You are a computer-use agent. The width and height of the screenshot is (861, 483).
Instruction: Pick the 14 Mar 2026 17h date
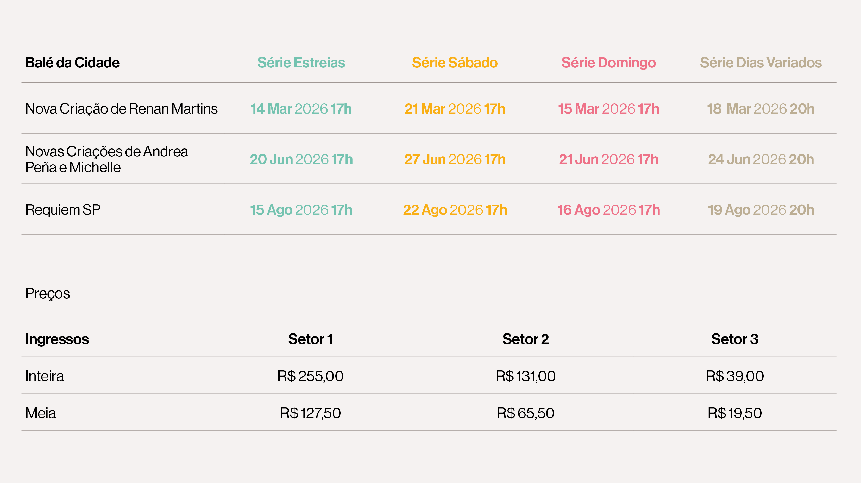pyautogui.click(x=301, y=109)
